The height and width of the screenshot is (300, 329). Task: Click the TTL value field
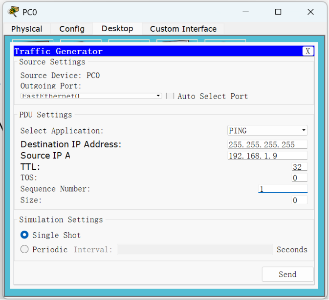pos(299,167)
